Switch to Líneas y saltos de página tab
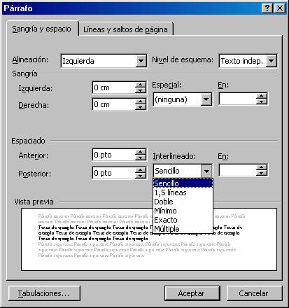Screen dimensions: 289x308 pos(125,29)
